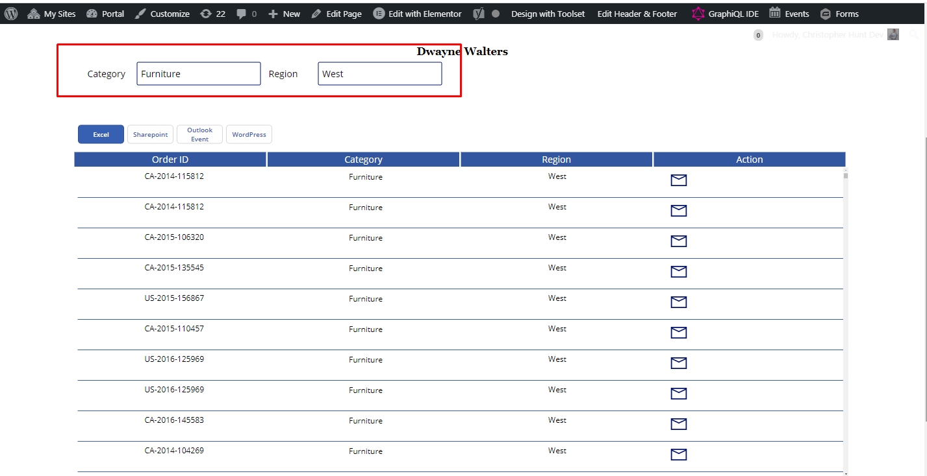The image size is (927, 476).
Task: Click Edit Page in admin bar
Action: click(x=337, y=14)
